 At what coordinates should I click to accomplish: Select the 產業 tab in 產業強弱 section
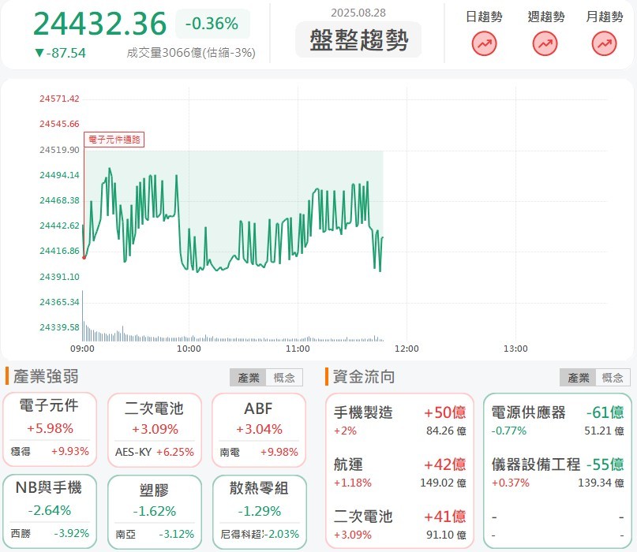click(x=248, y=378)
